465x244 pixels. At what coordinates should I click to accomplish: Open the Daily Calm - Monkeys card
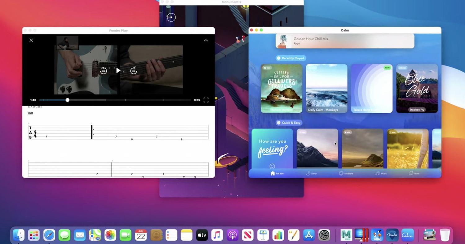point(327,88)
